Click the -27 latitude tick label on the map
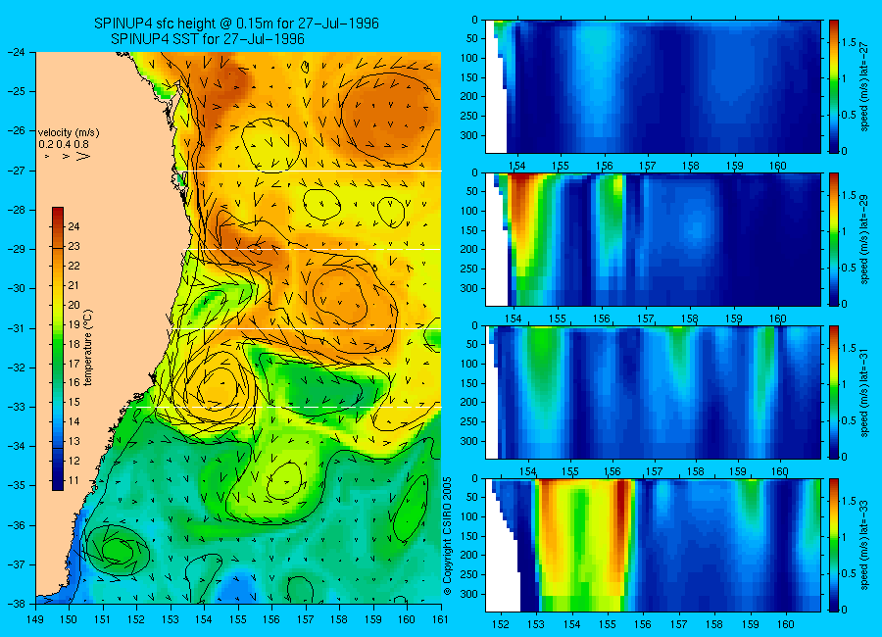Image resolution: width=882 pixels, height=637 pixels. click(x=17, y=171)
